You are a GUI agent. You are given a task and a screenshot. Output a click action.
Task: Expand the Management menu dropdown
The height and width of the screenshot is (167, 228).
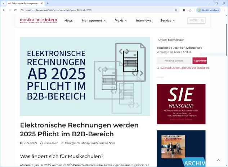pos(93,21)
